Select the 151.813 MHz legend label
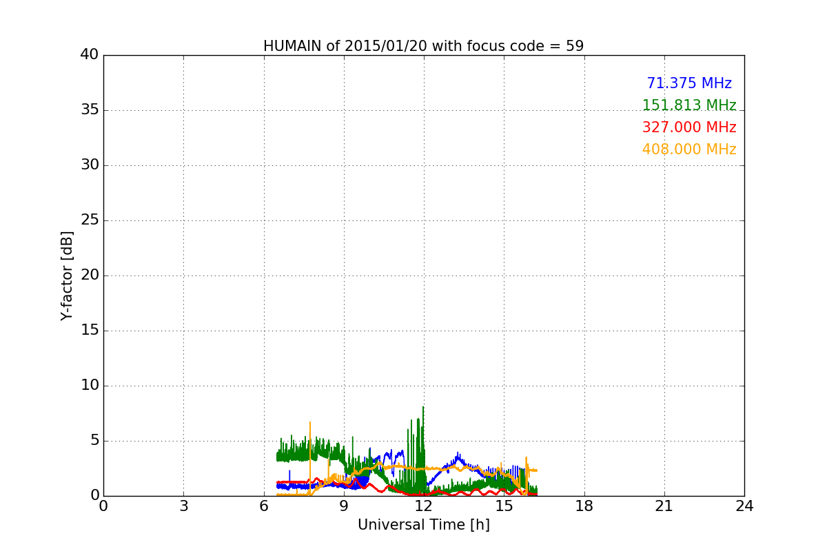827x551 pixels. [689, 105]
